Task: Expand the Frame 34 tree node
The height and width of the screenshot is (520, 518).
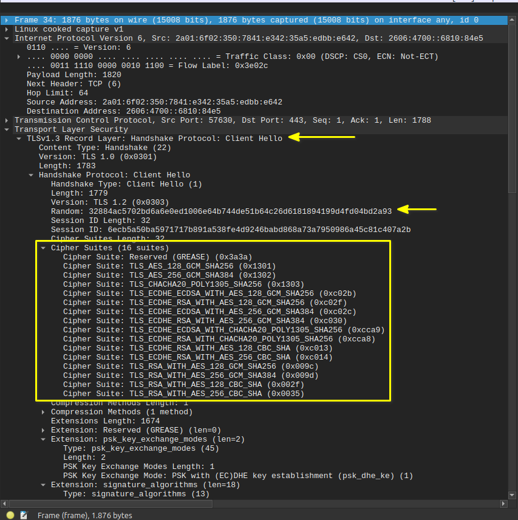Action: [7, 20]
